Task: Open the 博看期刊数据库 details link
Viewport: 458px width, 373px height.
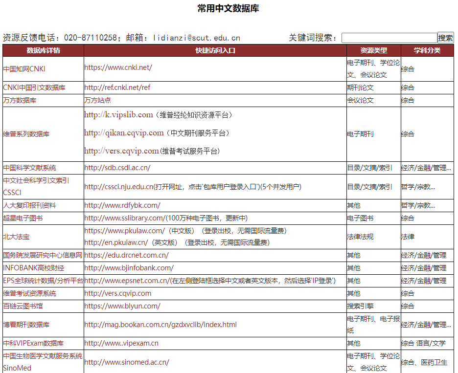Action: (26, 325)
